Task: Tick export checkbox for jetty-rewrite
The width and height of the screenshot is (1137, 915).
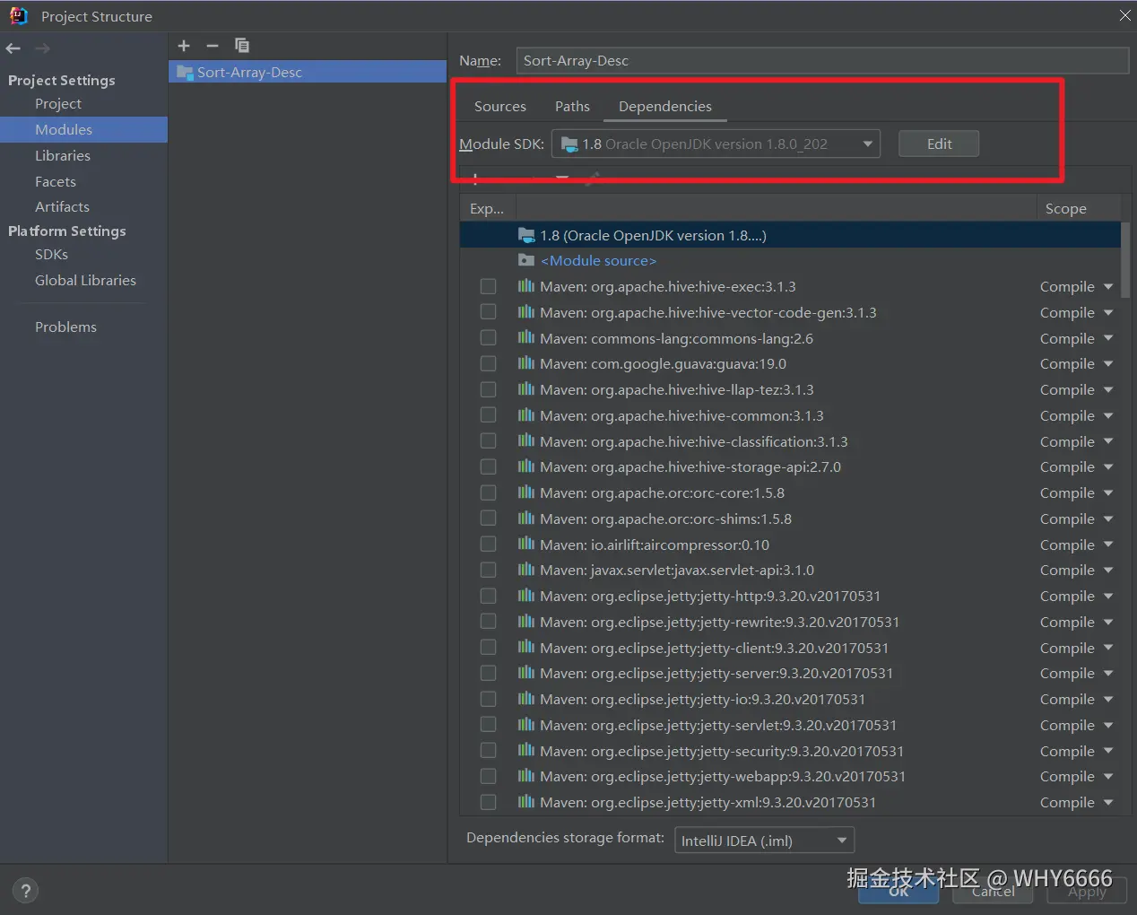Action: (x=488, y=621)
